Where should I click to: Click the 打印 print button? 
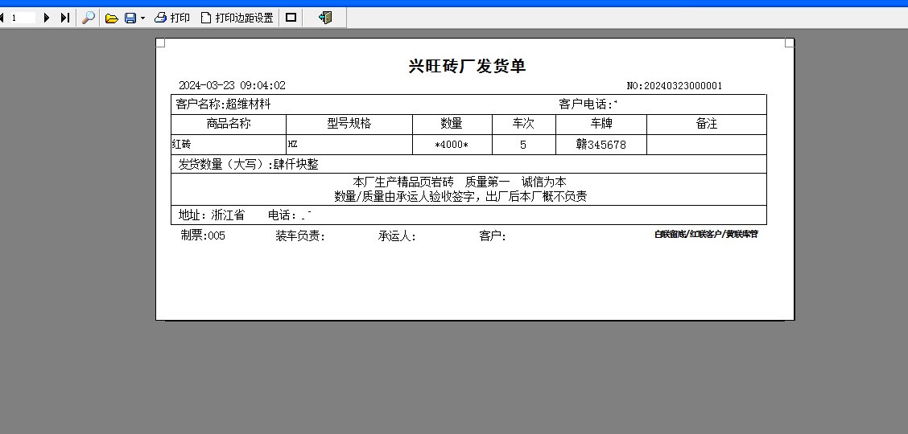click(172, 18)
